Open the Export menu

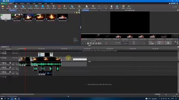point(40,3)
